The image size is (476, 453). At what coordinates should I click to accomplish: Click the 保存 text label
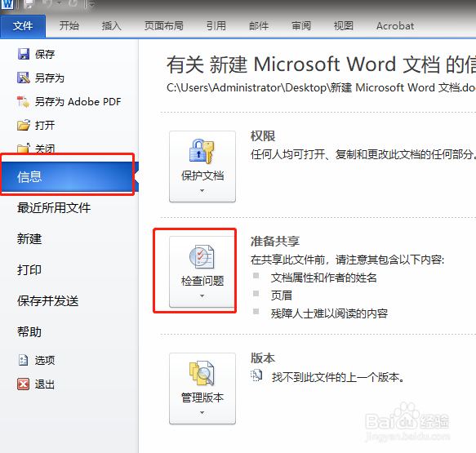click(45, 55)
